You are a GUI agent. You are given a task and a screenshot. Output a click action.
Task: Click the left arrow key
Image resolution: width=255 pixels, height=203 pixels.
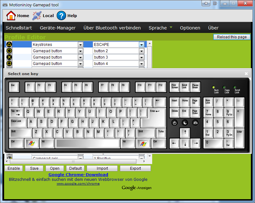(174, 143)
